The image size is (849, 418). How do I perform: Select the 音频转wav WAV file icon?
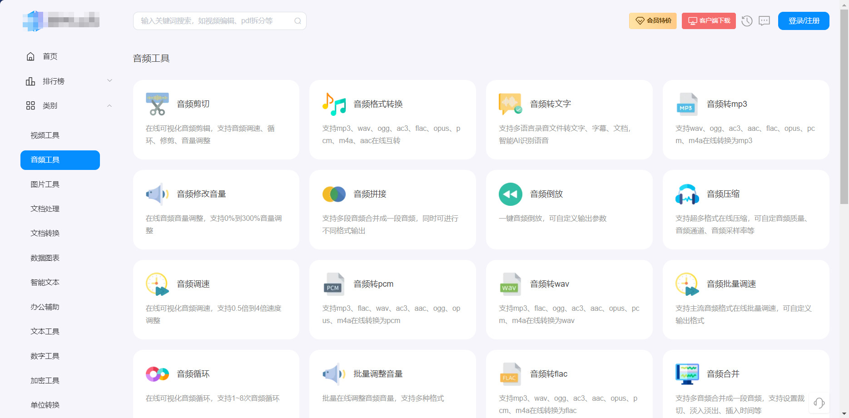coord(511,284)
